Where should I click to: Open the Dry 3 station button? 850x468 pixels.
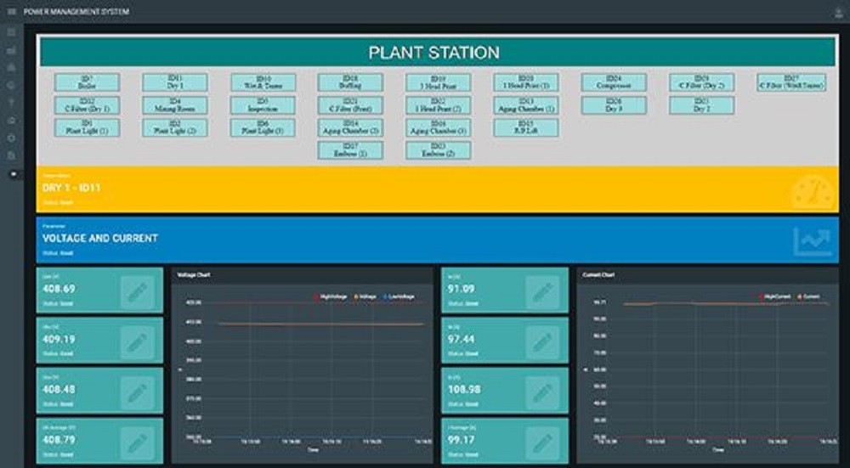click(614, 105)
